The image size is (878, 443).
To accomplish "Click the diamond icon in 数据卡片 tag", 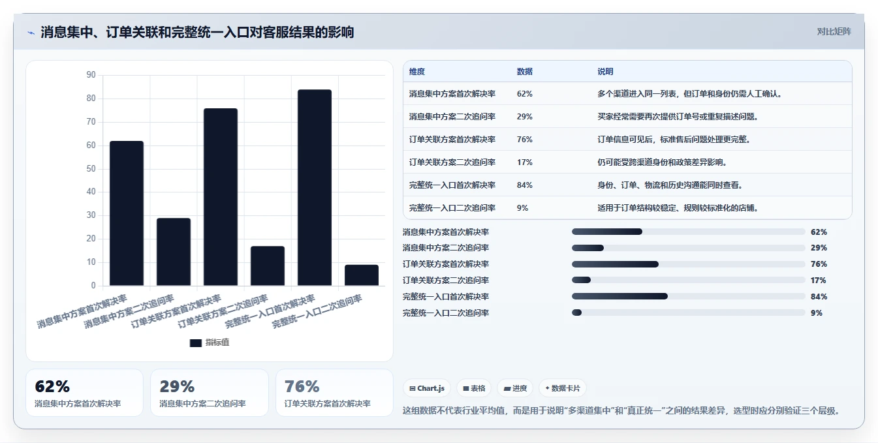I will [x=548, y=388].
